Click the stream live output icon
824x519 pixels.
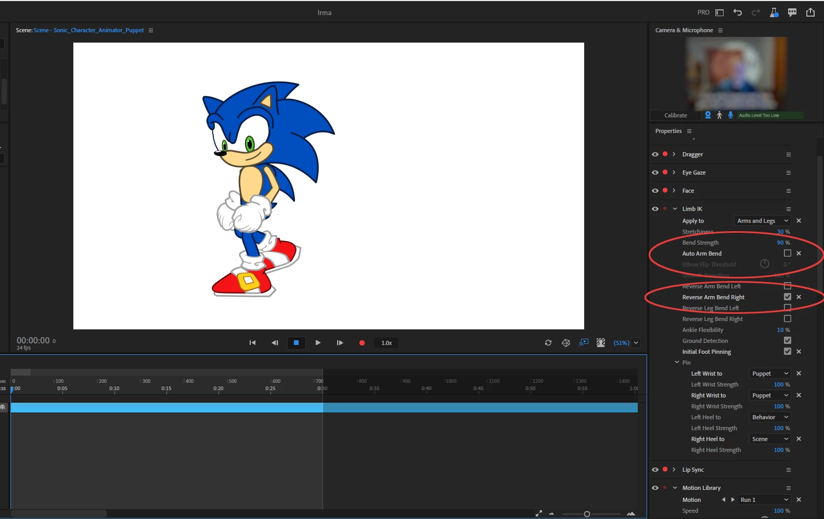click(584, 342)
